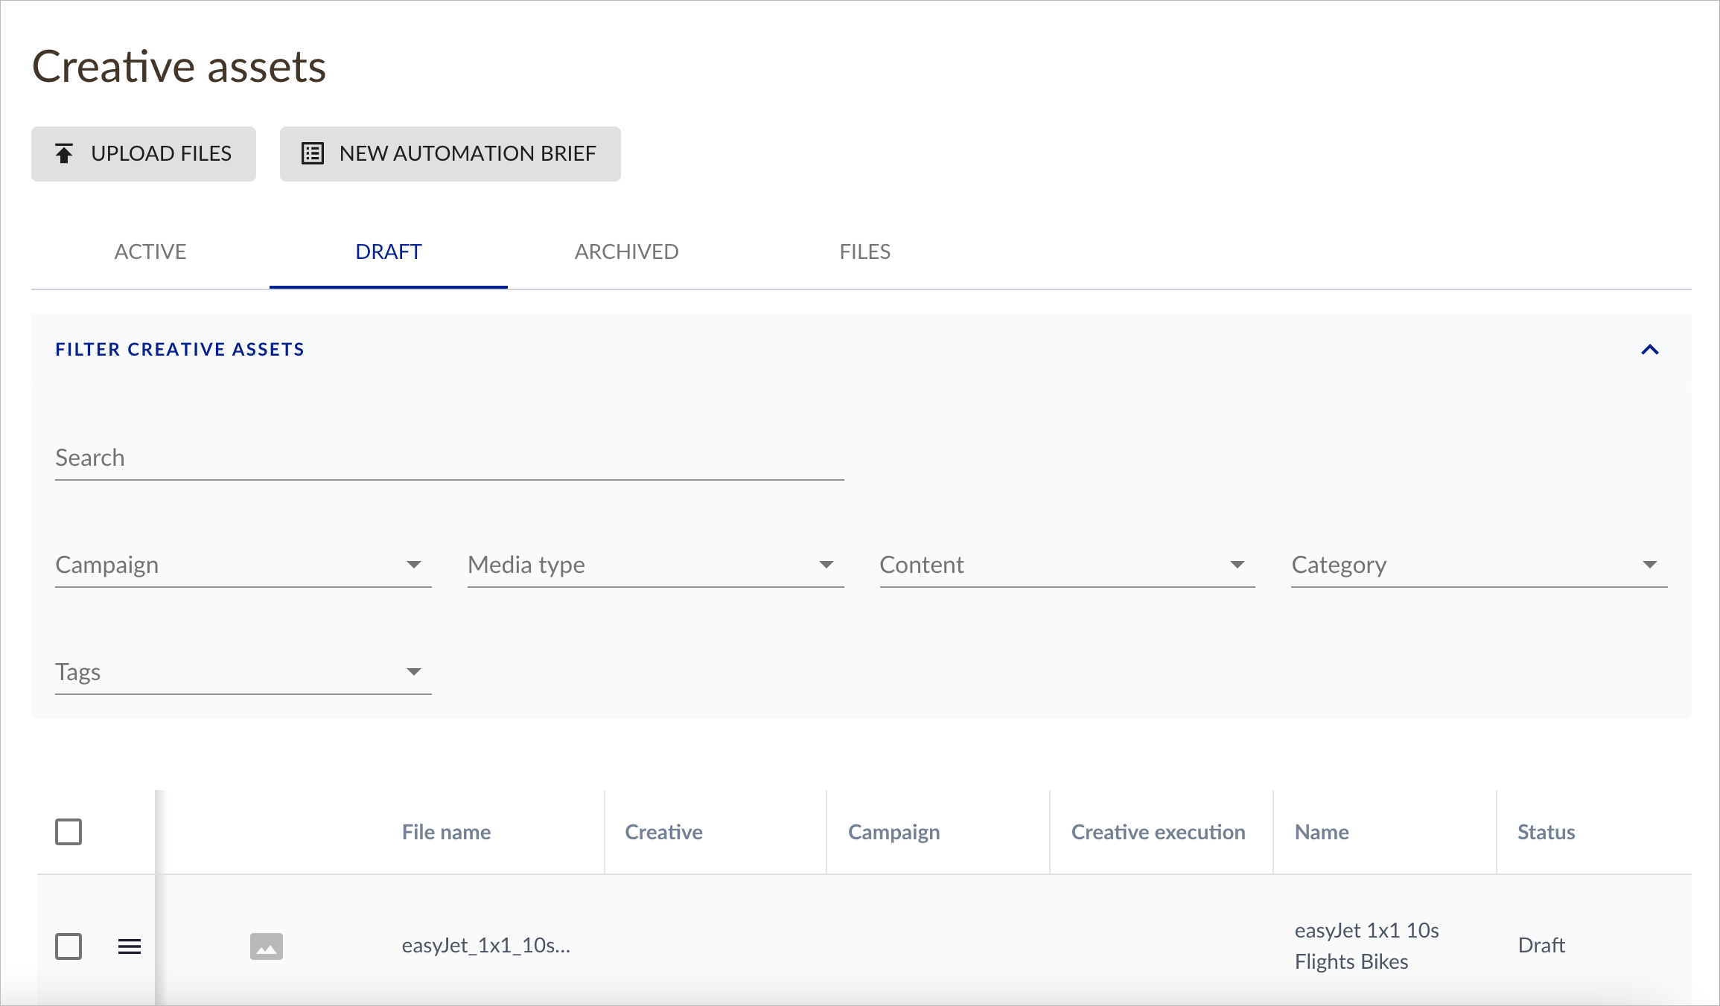Open the Tags filter dropdown
The width and height of the screenshot is (1720, 1006).
(243, 673)
